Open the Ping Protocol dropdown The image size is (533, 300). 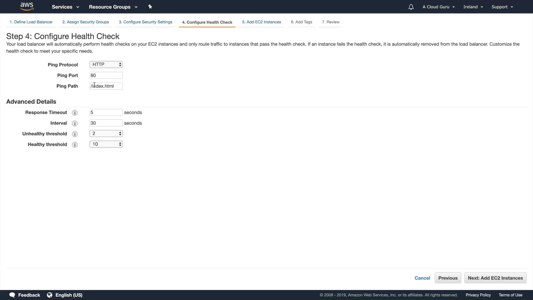(106, 64)
